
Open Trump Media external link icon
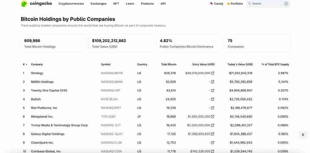213,125
